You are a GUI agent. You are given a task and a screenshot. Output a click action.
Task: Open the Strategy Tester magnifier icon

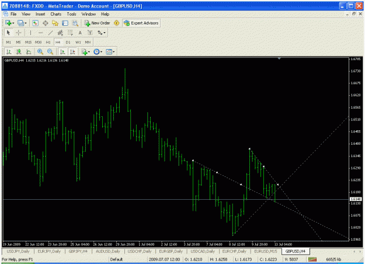(x=75, y=23)
